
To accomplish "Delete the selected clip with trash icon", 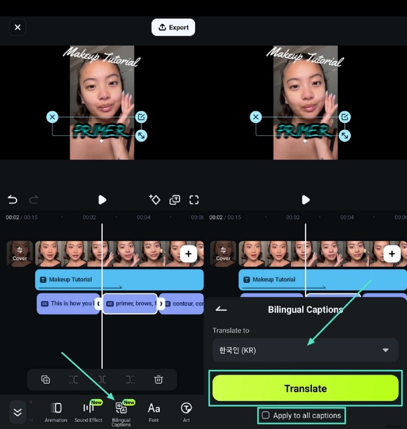I will [x=159, y=379].
